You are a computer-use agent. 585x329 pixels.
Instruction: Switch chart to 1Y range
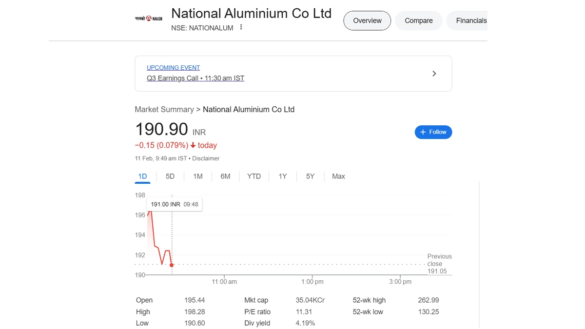(283, 176)
